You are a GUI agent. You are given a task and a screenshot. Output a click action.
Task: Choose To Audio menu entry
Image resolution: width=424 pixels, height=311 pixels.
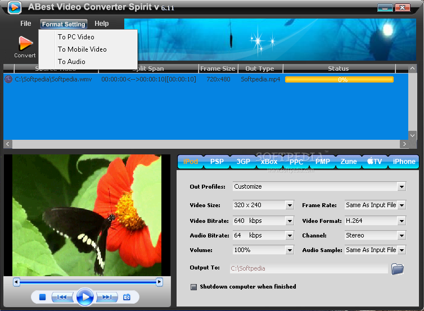point(88,62)
